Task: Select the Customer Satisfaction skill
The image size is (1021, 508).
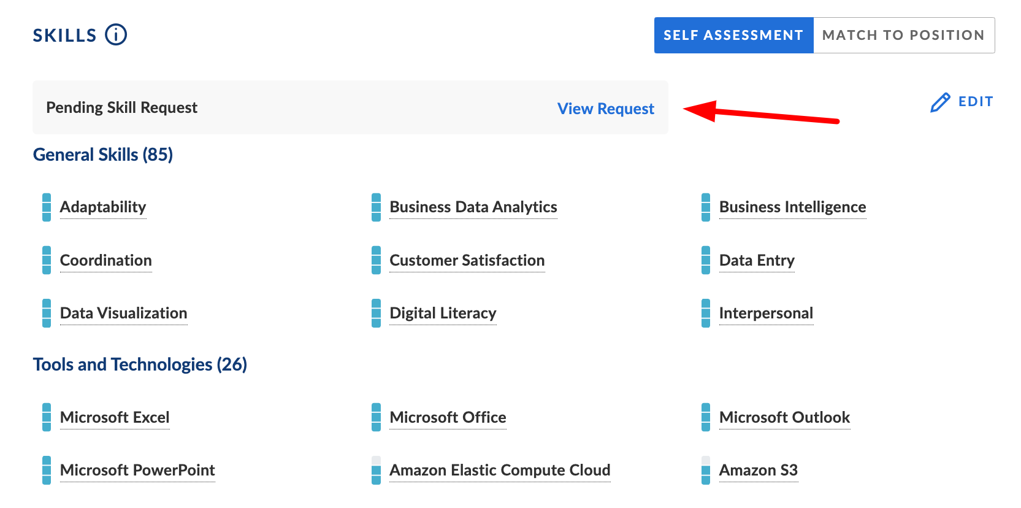Action: coord(467,260)
